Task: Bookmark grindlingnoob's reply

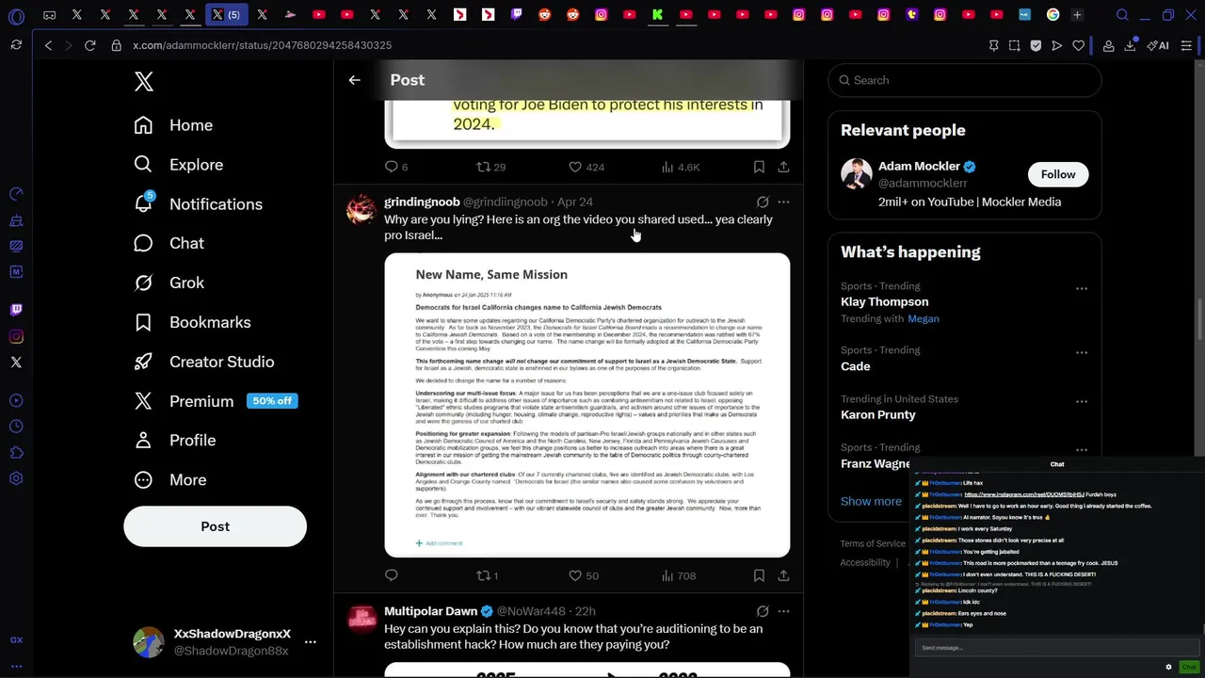Action: click(759, 575)
